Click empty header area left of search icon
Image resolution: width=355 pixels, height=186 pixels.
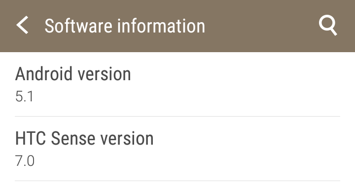point(260,26)
